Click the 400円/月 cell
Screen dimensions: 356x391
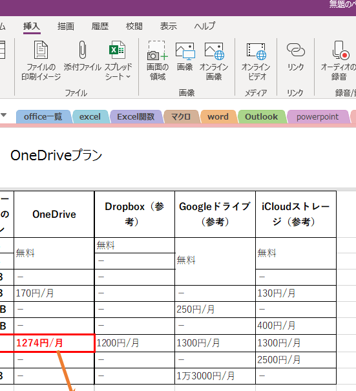[296, 326]
